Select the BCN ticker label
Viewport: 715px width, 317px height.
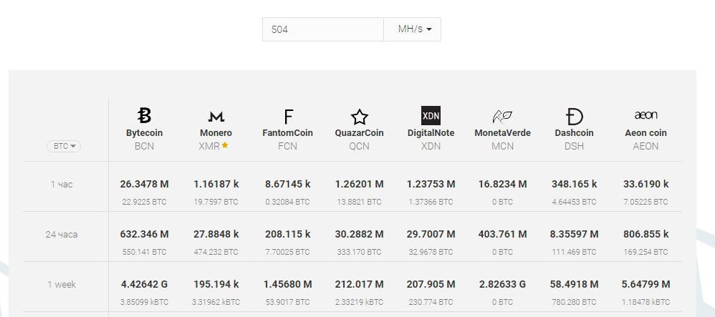coord(144,146)
